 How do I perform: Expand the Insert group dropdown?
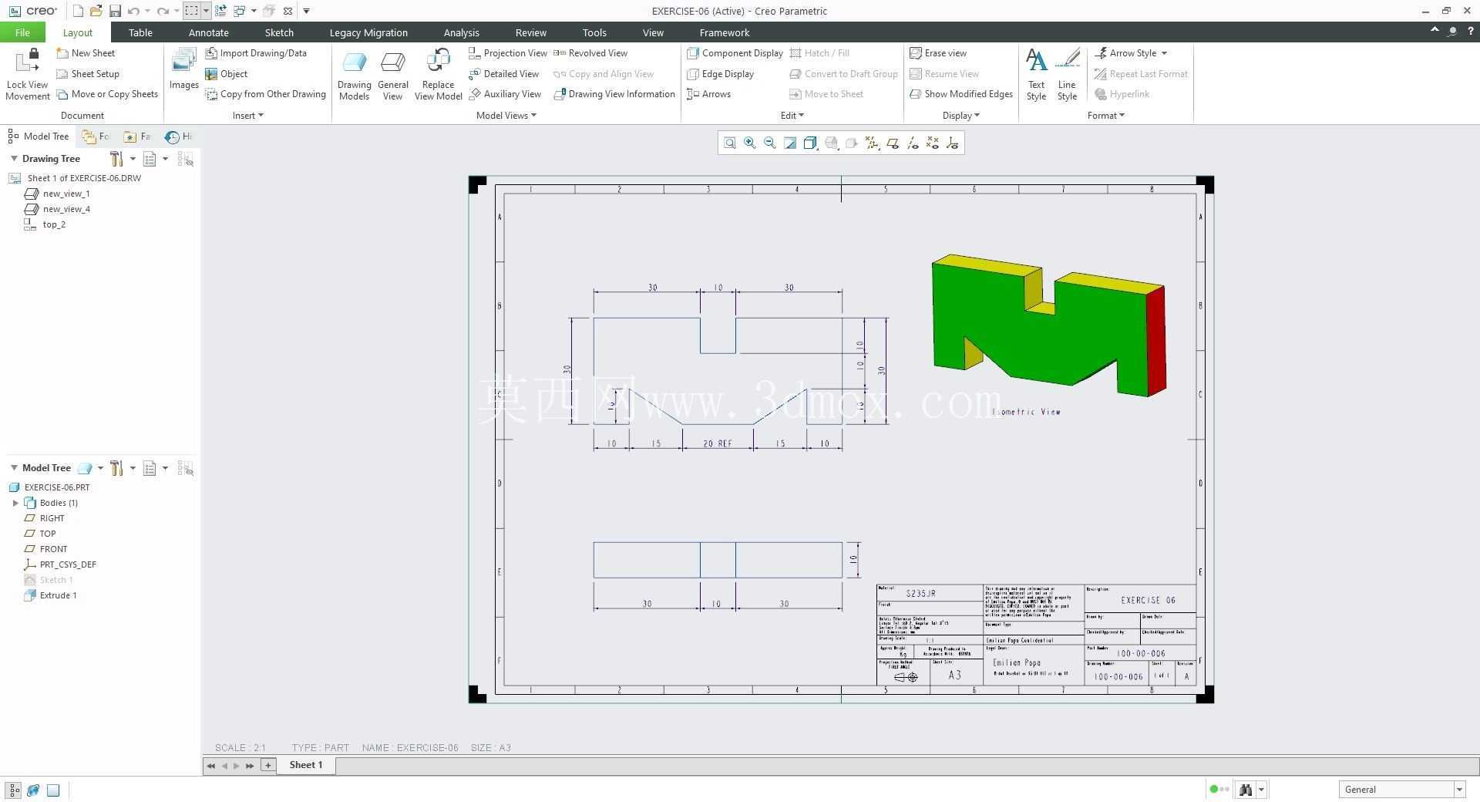(x=247, y=116)
